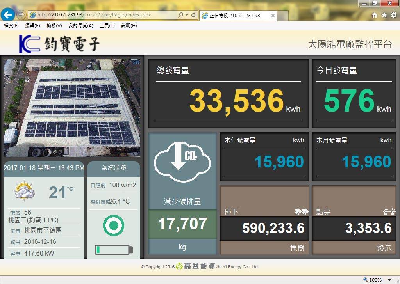Viewport: 400px width, 284px height.
Task: Click the partly cloudy weather icon
Action: pos(25,191)
